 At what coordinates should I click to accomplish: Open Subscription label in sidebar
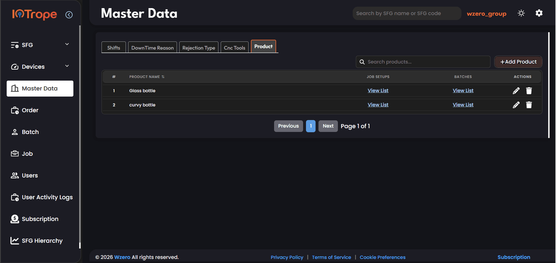pos(40,219)
